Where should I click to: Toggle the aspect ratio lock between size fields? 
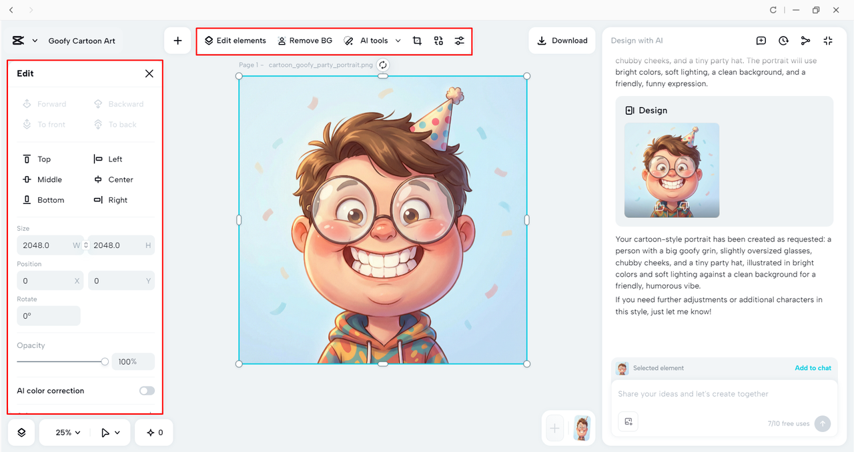[86, 245]
